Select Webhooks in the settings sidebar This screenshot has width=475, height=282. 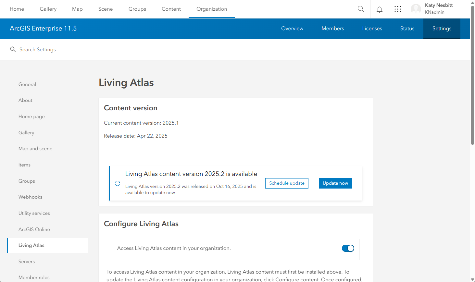[x=30, y=197]
